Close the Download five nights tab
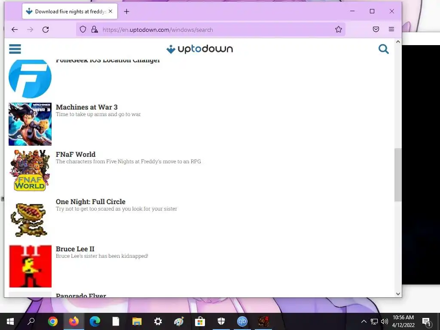 pyautogui.click(x=110, y=11)
